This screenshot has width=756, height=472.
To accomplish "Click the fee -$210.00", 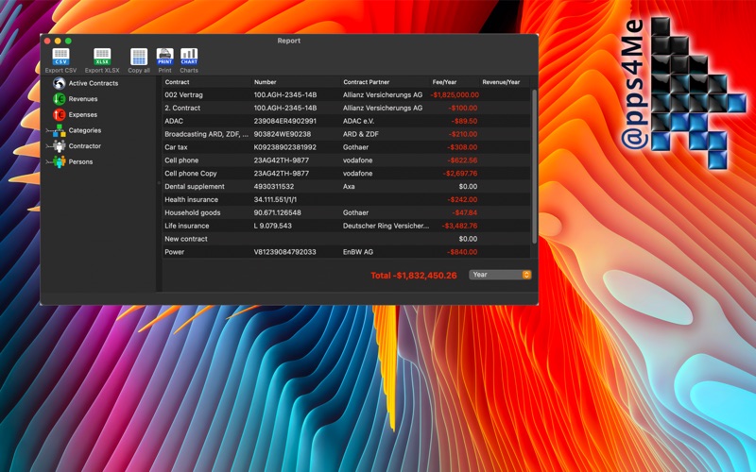I will (x=463, y=134).
